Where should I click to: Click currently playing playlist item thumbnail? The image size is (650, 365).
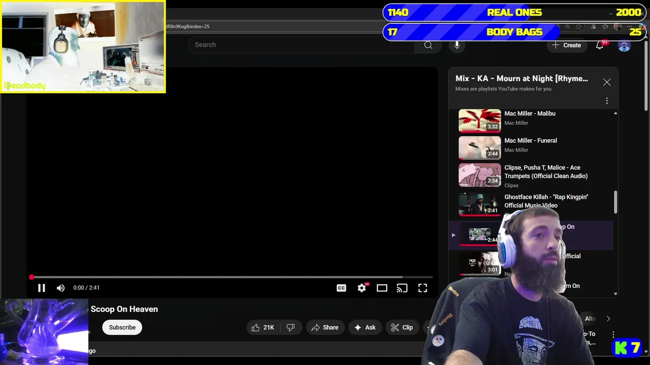point(480,235)
